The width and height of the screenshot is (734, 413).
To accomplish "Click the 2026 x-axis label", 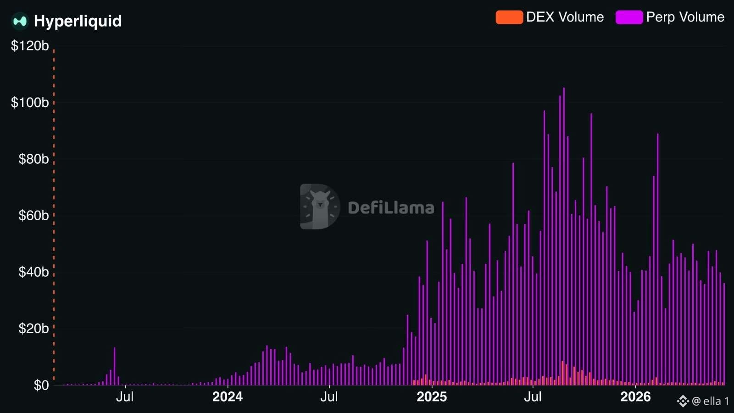I will click(635, 397).
